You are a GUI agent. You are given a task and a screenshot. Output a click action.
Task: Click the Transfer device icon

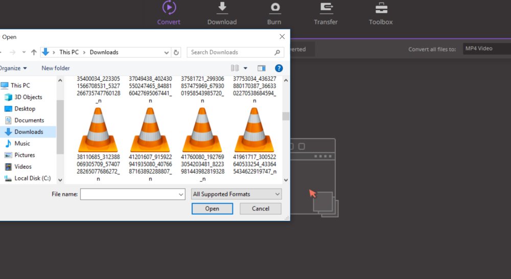pos(326,8)
